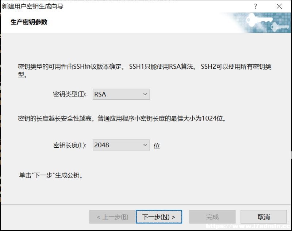Click the 2048 key length value
Viewport: 292px width, 231px height.
point(102,145)
